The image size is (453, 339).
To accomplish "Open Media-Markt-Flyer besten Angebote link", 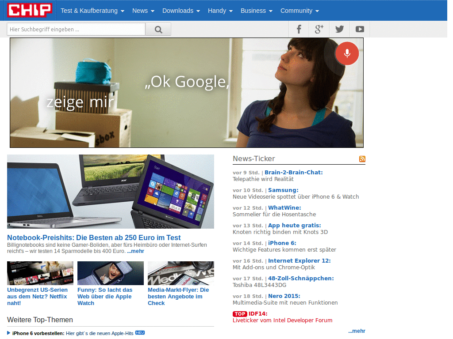I will click(178, 296).
